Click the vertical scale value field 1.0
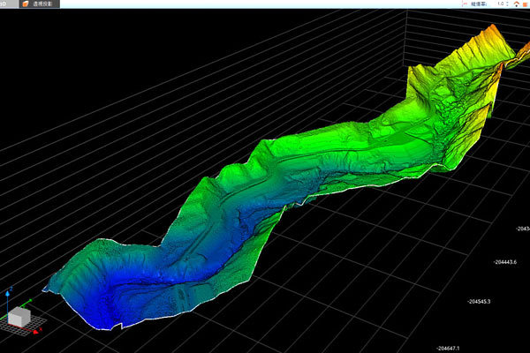530x353 pixels. point(500,4)
